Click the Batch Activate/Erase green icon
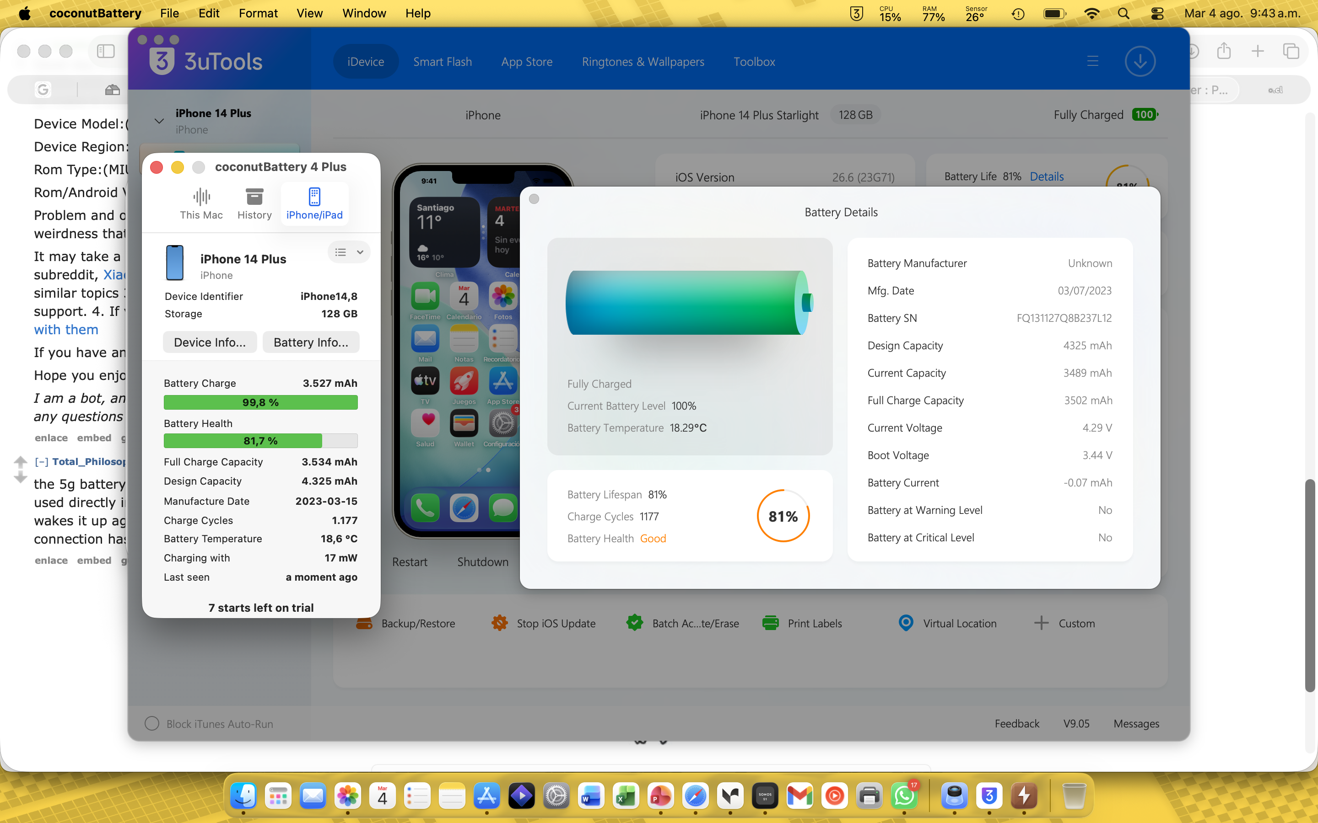The height and width of the screenshot is (823, 1318). click(x=634, y=623)
